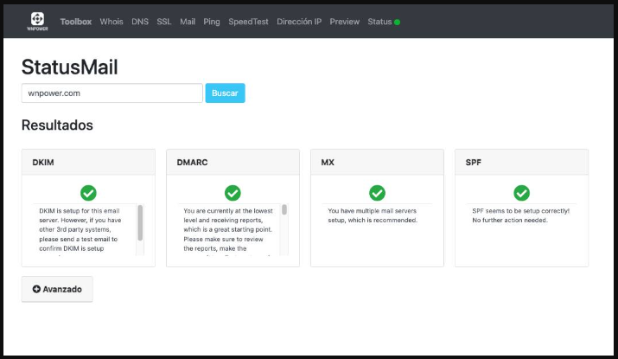
Task: Open the Ping tool
Action: [212, 22]
